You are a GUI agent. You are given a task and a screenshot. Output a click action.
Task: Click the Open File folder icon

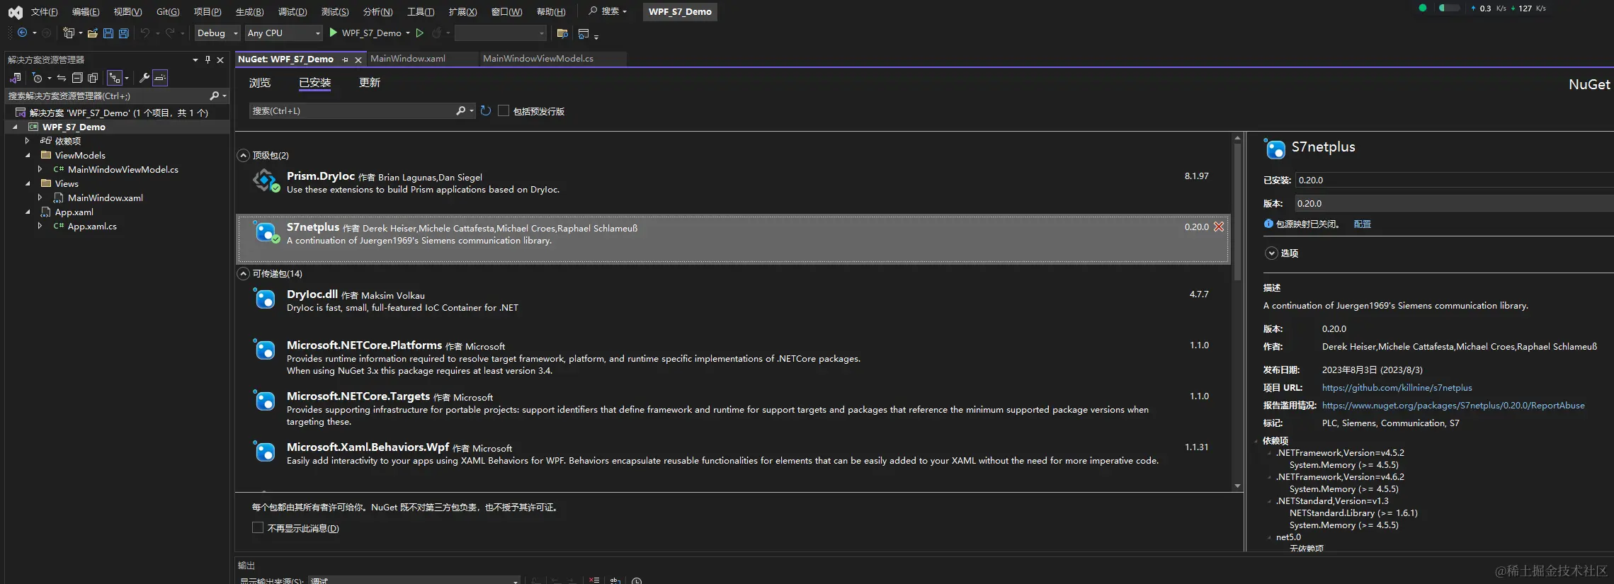pos(93,33)
